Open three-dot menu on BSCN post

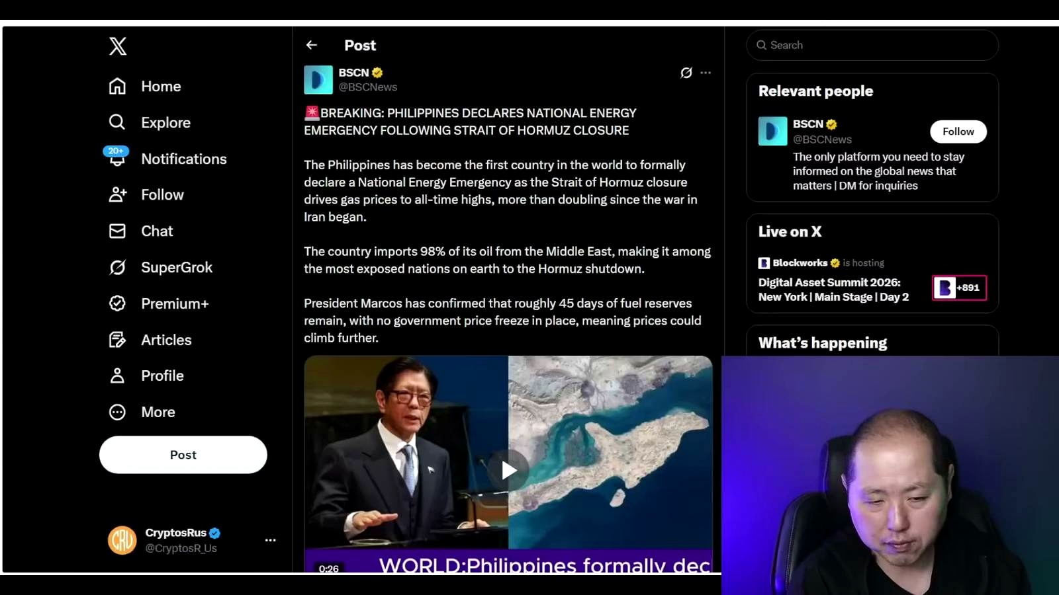tap(706, 73)
